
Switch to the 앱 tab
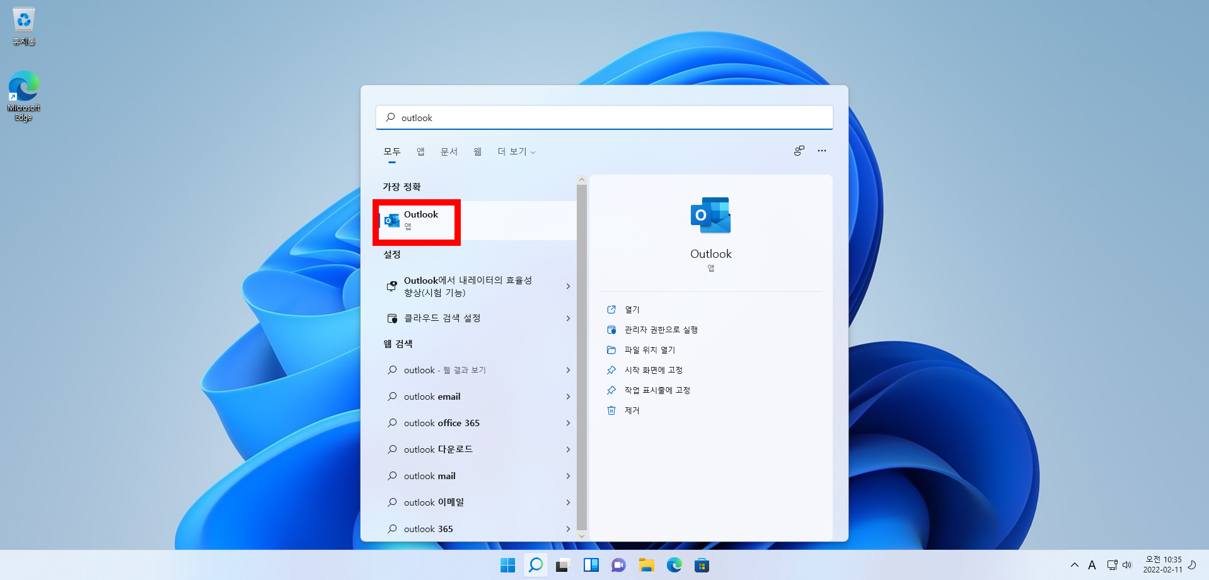420,152
